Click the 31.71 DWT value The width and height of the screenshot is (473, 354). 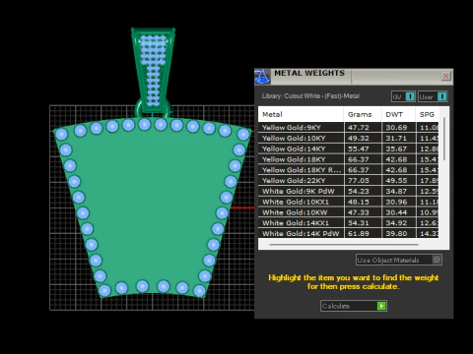(x=396, y=138)
